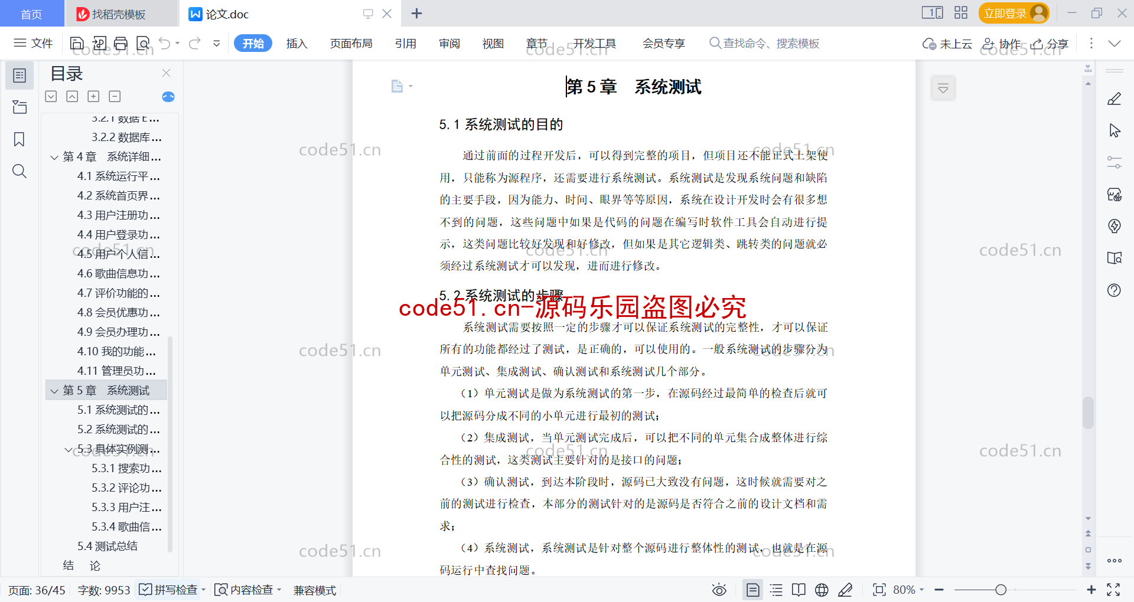This screenshot has height=602, width=1134.
Task: Click the pen edit tool in the right sidebar
Action: 1115,99
